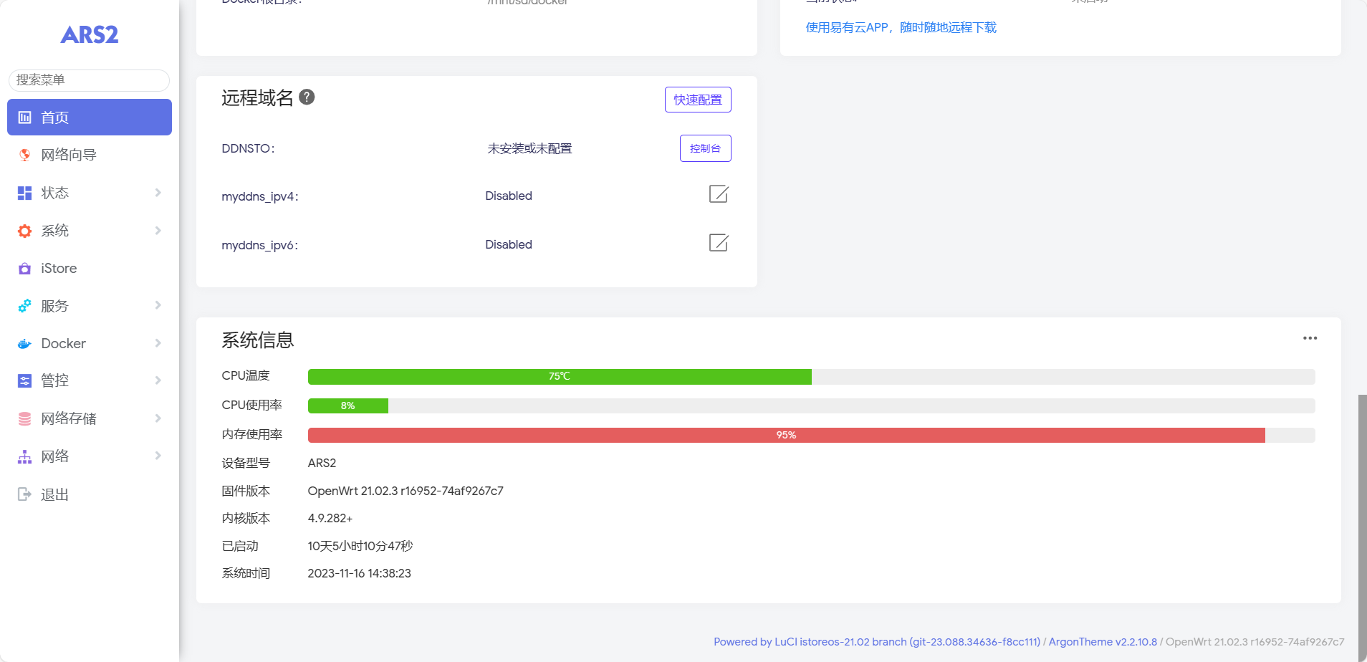The image size is (1367, 662).
Task: Click the edit icon for myddns_ipv4
Action: point(718,194)
